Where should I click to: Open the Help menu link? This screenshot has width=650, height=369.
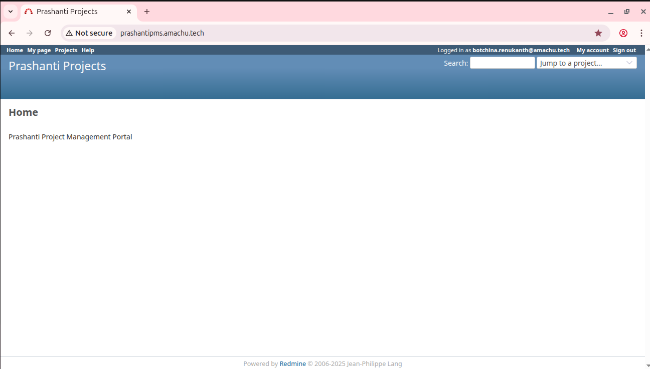click(88, 50)
